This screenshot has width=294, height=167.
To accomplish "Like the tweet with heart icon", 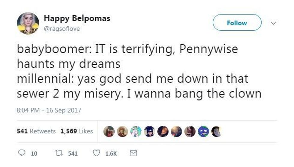I will click(x=96, y=153).
